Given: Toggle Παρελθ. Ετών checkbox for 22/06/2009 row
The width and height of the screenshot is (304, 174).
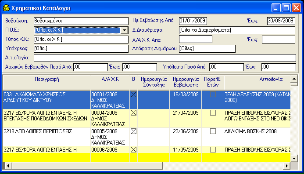Looking at the screenshot, I should coord(213,131).
